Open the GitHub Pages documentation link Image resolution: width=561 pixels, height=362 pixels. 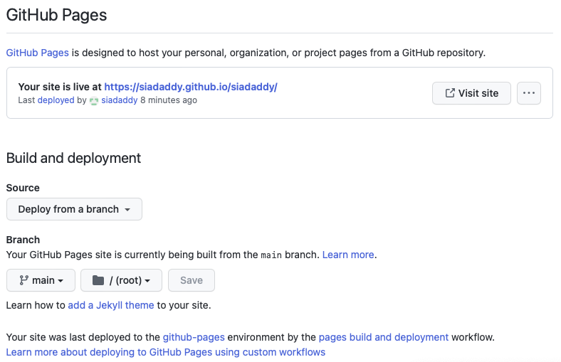tap(37, 53)
